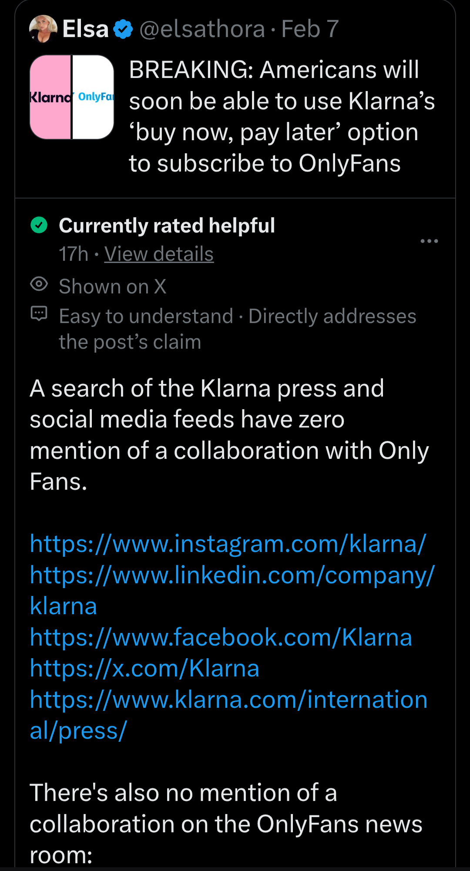
Task: Click the blue verified checkmark badge
Action: [123, 29]
